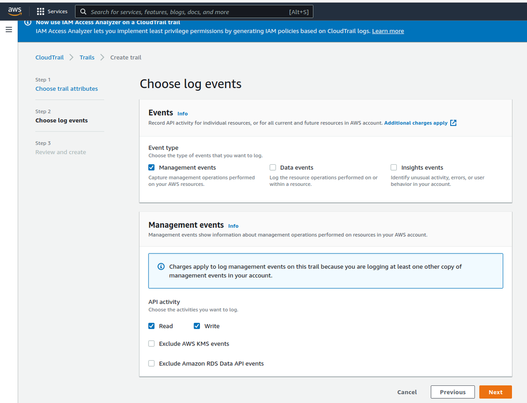Enable the Insights events checkbox
This screenshot has width=527, height=403.
click(x=394, y=167)
